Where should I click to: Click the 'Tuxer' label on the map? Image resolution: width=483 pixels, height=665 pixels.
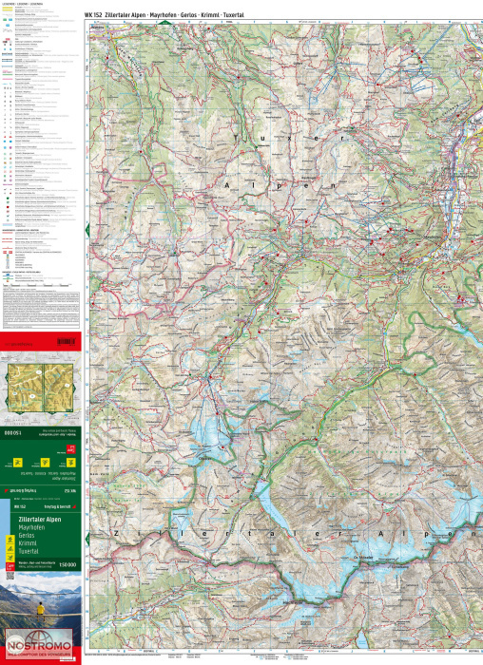click(x=289, y=139)
